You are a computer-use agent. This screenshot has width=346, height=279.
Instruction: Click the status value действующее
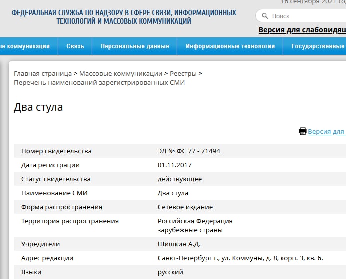[x=180, y=179]
